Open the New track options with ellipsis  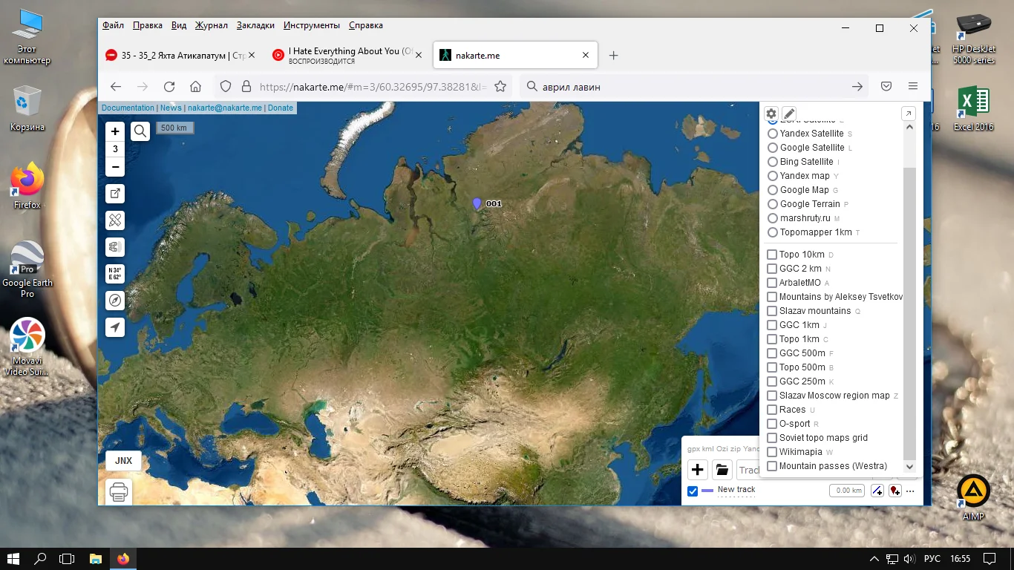(910, 491)
